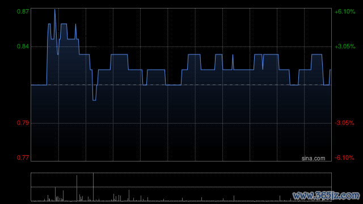Click the dotted baseline reference line

tap(181, 85)
